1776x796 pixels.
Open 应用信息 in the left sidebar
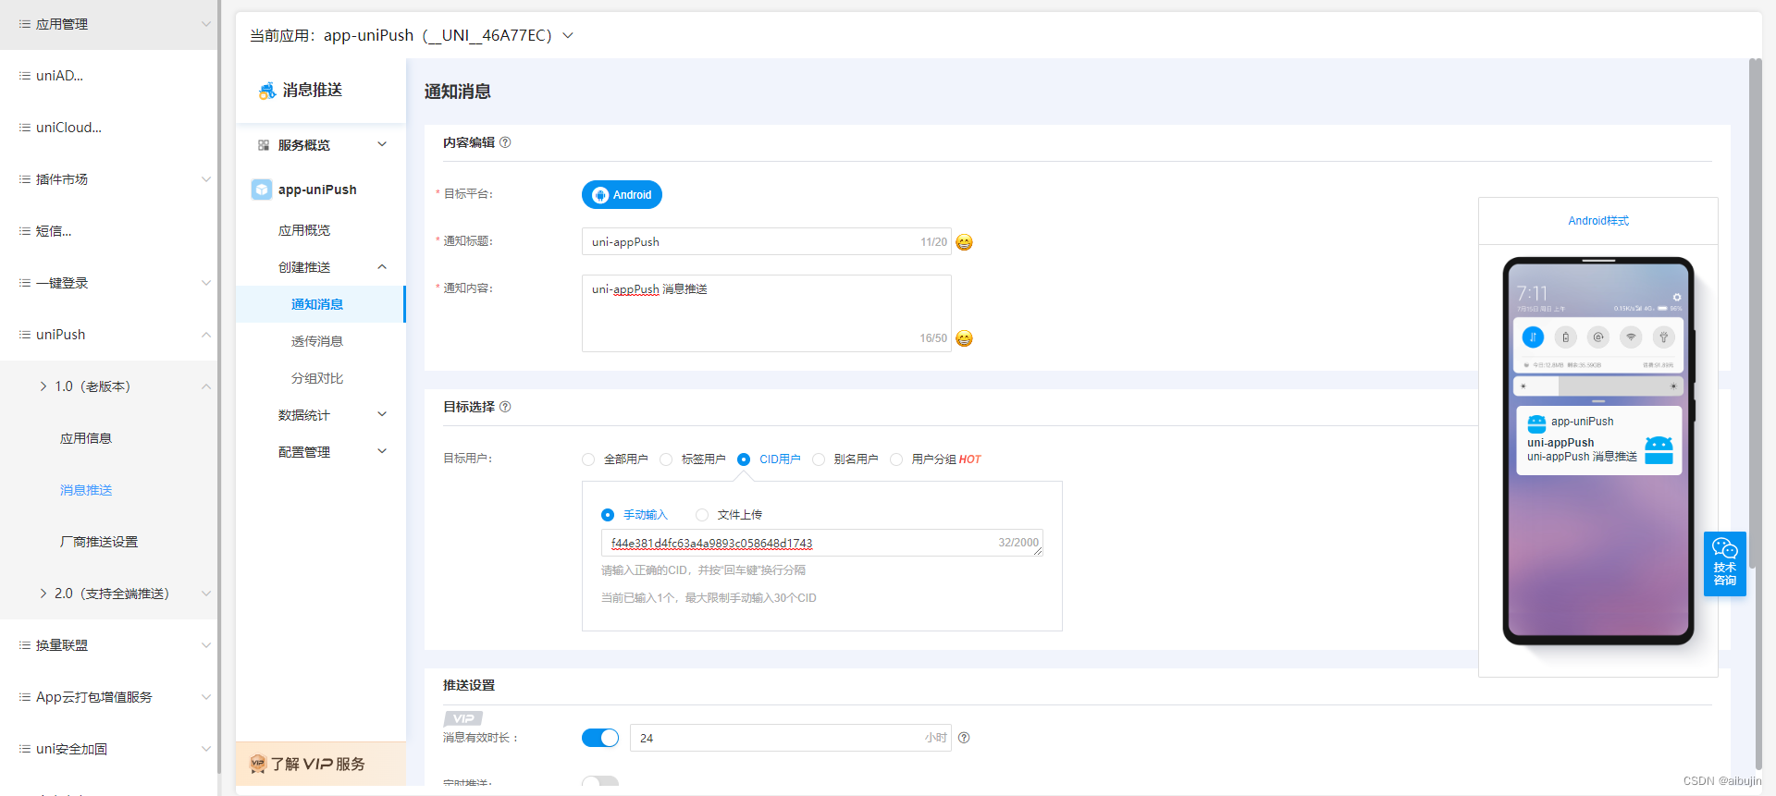(x=86, y=438)
